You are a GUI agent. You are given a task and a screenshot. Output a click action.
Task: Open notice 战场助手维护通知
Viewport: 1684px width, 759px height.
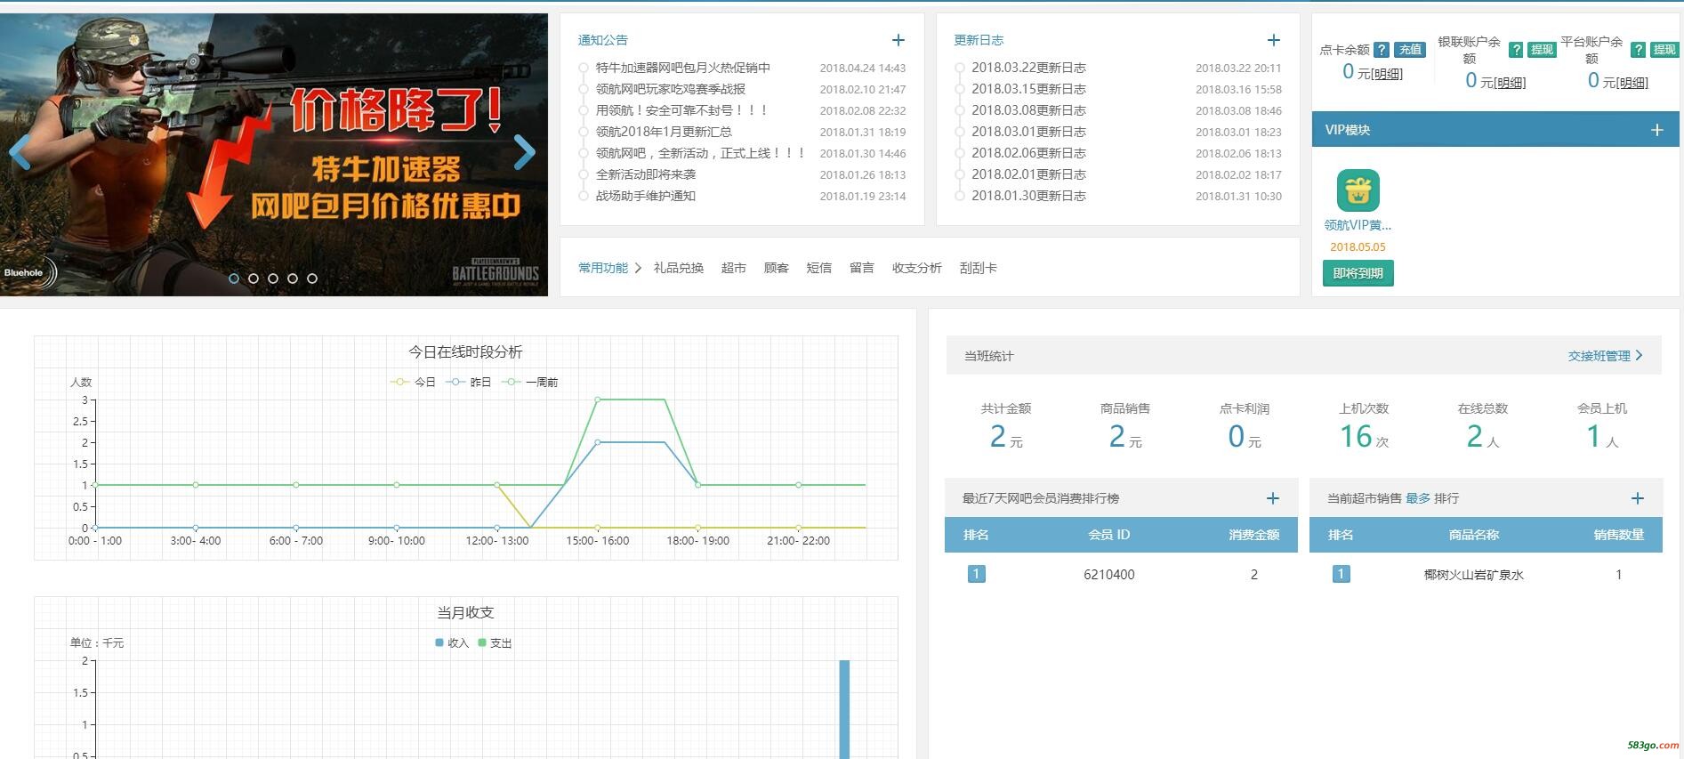646,196
